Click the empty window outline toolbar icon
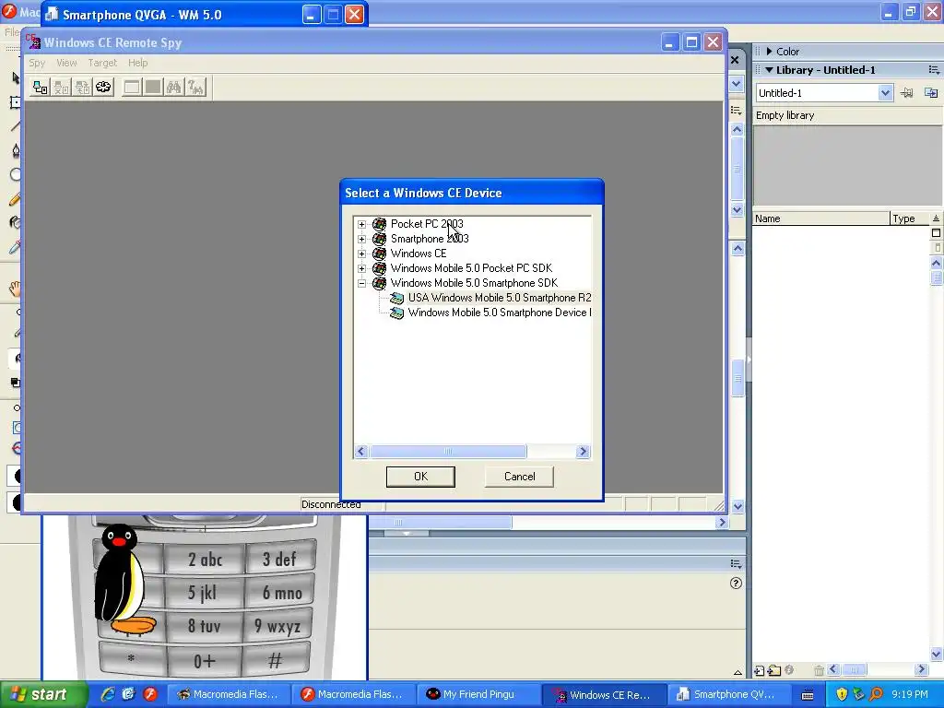The image size is (944, 708). [132, 88]
